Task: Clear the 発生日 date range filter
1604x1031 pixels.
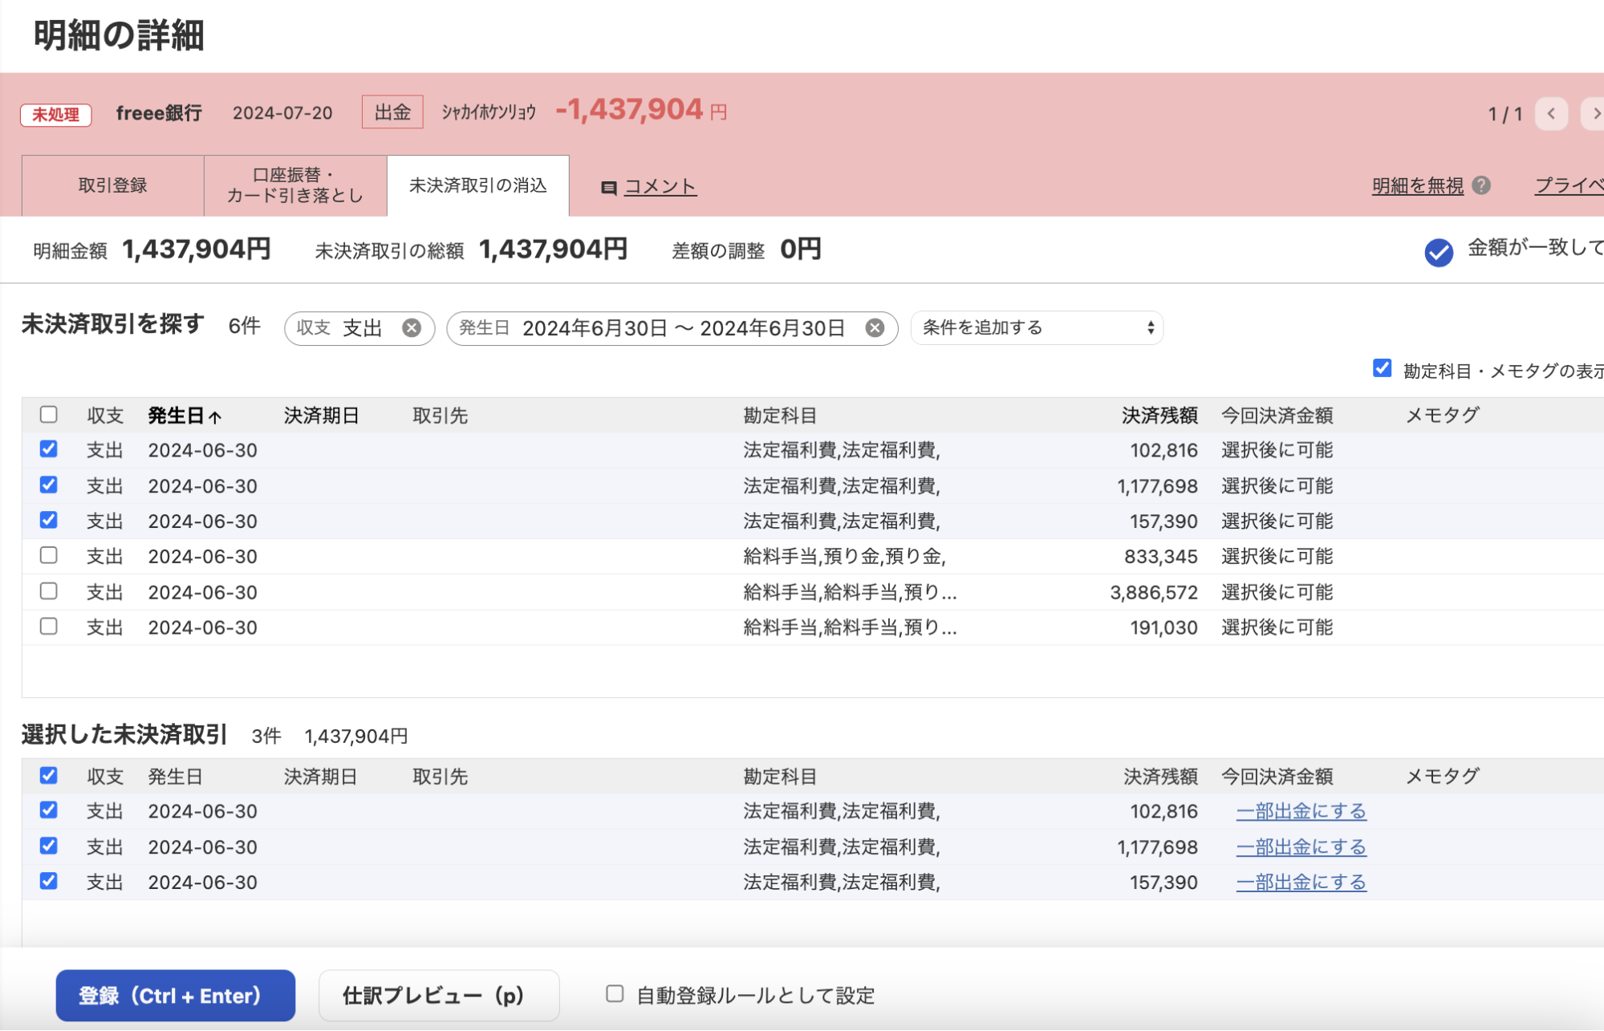Action: [875, 328]
